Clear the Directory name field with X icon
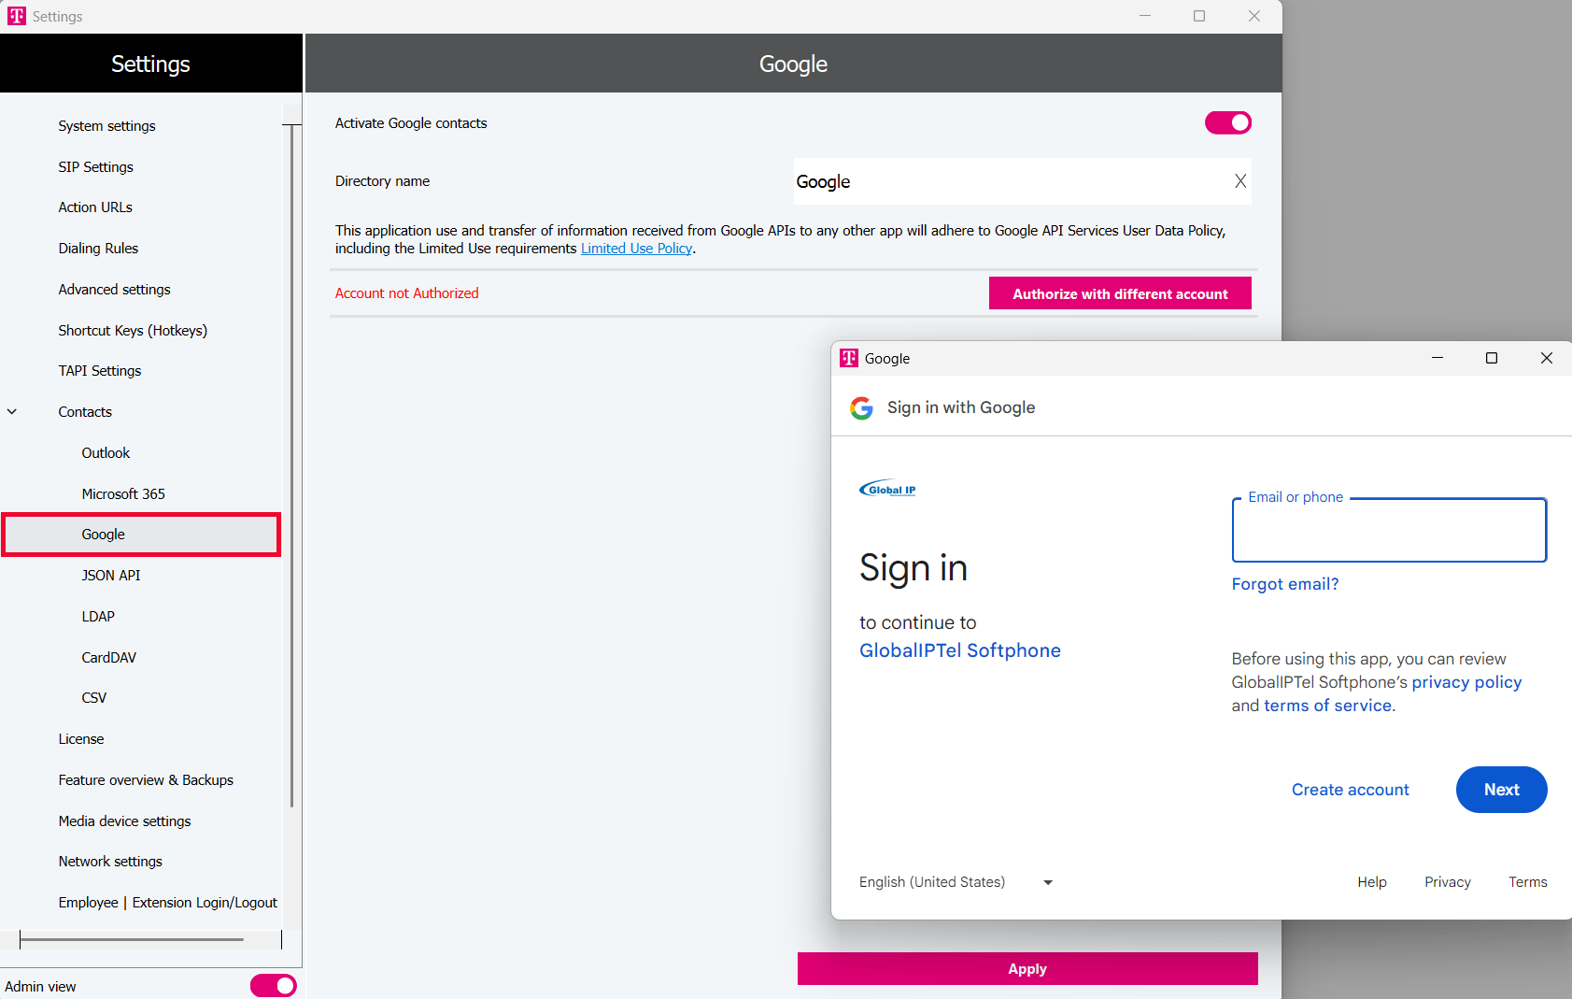 coord(1239,181)
